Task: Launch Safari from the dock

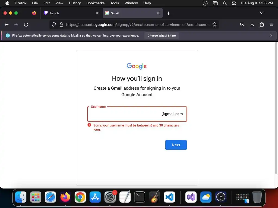Action: [50, 197]
